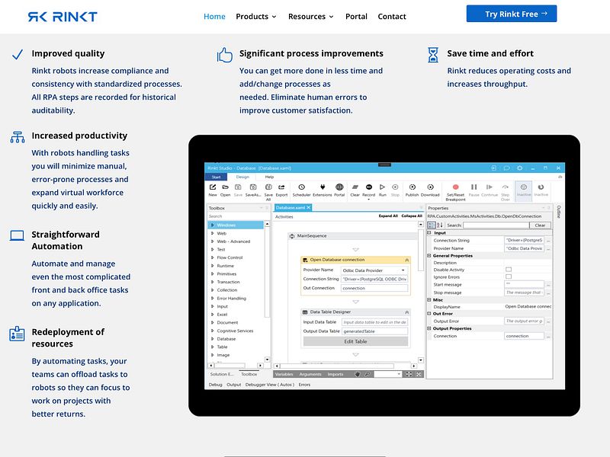Viewport: 610px width, 457px height.
Task: Expand the Database toolbox category
Action: 213,339
